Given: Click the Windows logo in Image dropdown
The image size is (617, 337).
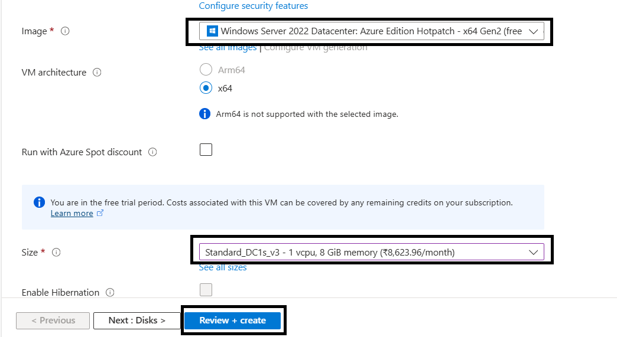Looking at the screenshot, I should point(212,31).
